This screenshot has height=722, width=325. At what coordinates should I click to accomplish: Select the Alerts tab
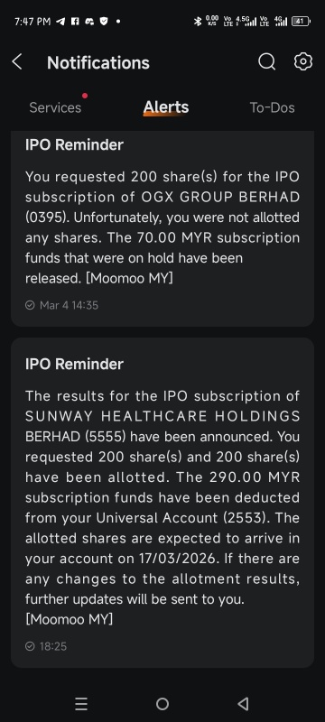coord(166,107)
